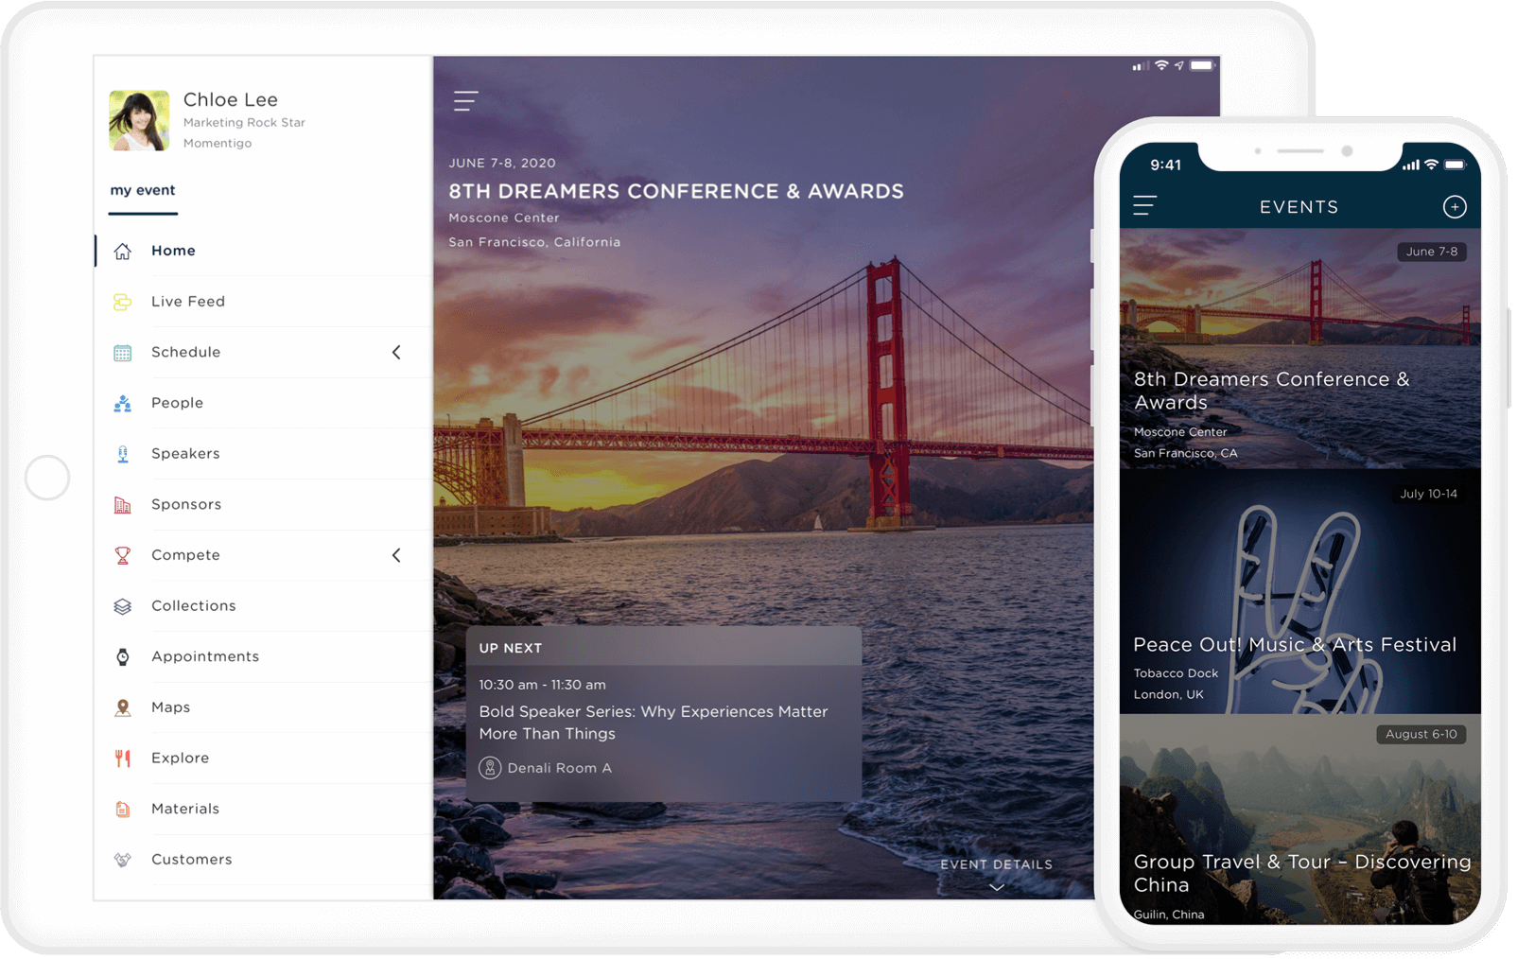Click the Maps pin icon
The width and height of the screenshot is (1517, 959).
tap(123, 707)
